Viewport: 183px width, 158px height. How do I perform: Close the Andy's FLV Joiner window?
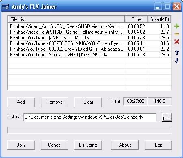176,6
